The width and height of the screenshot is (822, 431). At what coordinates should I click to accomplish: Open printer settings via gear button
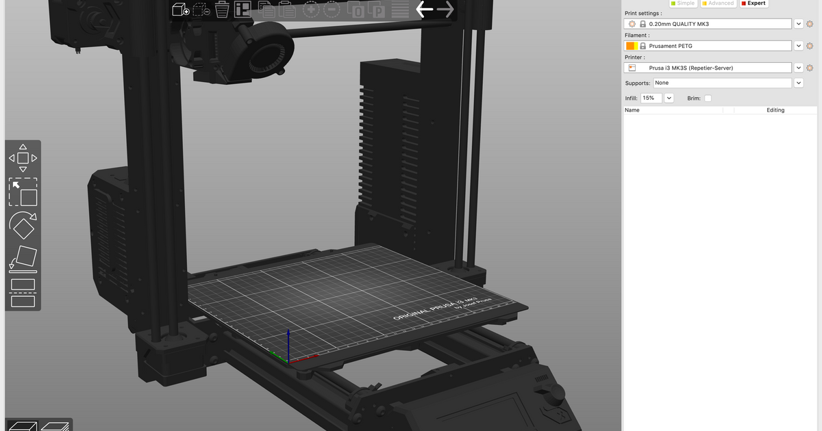pos(810,68)
